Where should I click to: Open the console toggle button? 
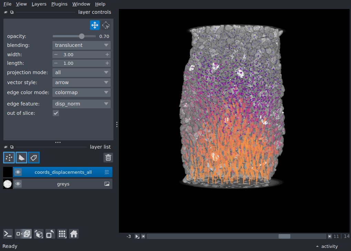[x=8, y=234]
